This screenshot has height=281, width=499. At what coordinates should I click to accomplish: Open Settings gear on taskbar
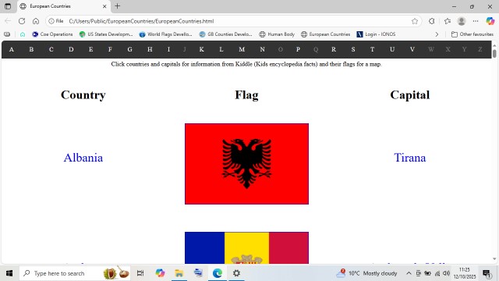(236, 273)
